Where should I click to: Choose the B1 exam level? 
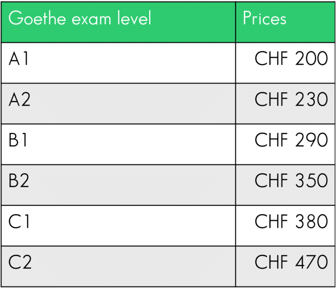click(x=18, y=140)
